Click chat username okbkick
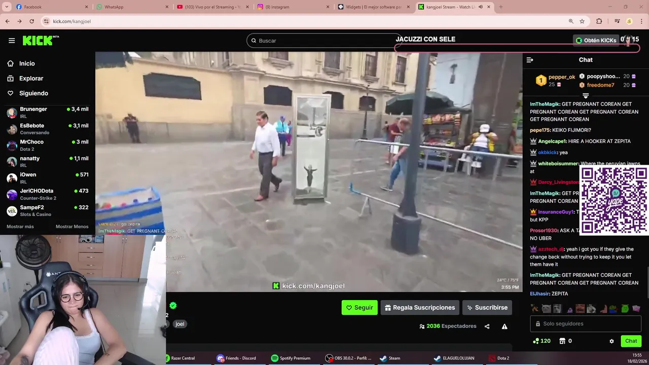Image resolution: width=649 pixels, height=365 pixels. [548, 153]
